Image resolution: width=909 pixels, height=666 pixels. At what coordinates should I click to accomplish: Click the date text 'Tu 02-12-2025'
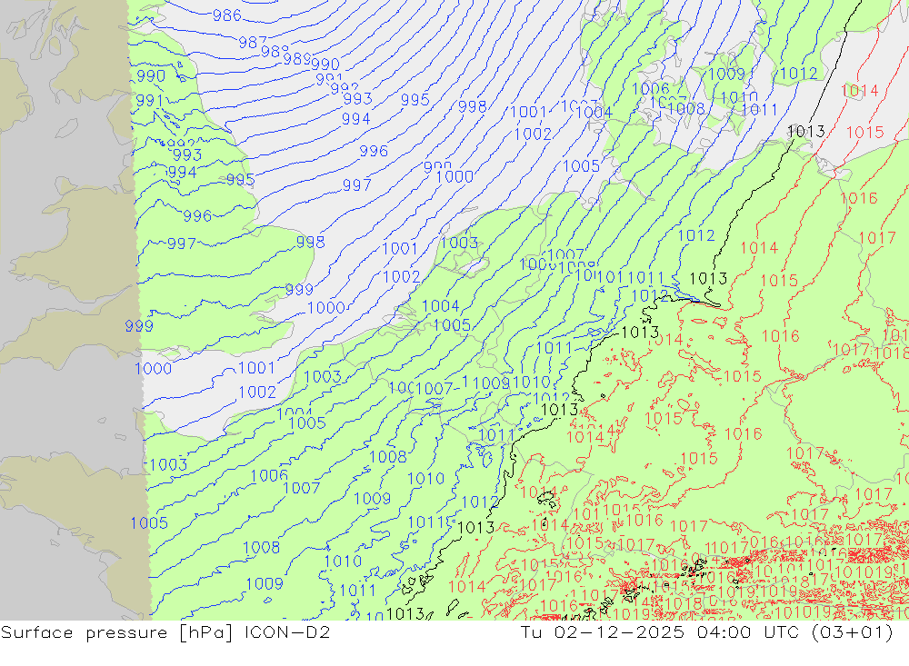[603, 631]
